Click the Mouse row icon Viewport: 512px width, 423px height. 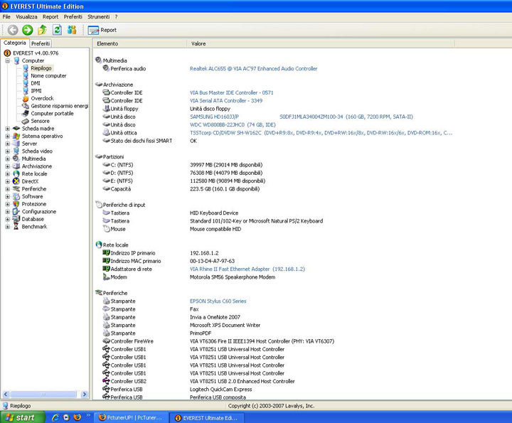[x=106, y=229]
